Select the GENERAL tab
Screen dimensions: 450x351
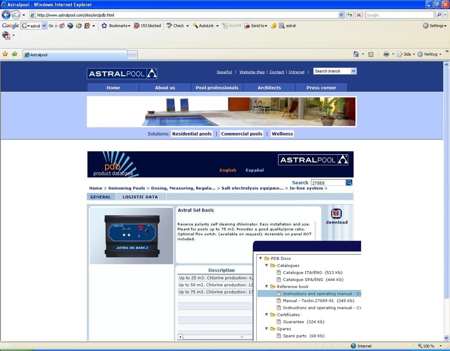click(x=101, y=197)
